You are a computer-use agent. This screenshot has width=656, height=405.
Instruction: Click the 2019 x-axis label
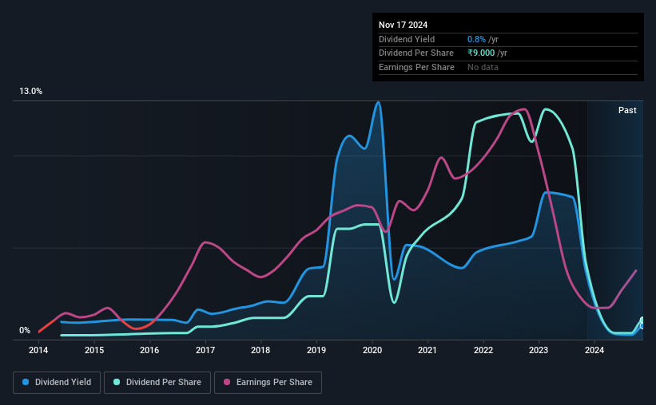(316, 350)
